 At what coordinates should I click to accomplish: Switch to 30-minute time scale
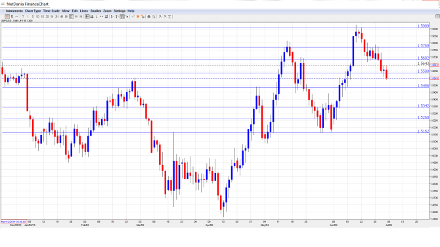[47, 16]
